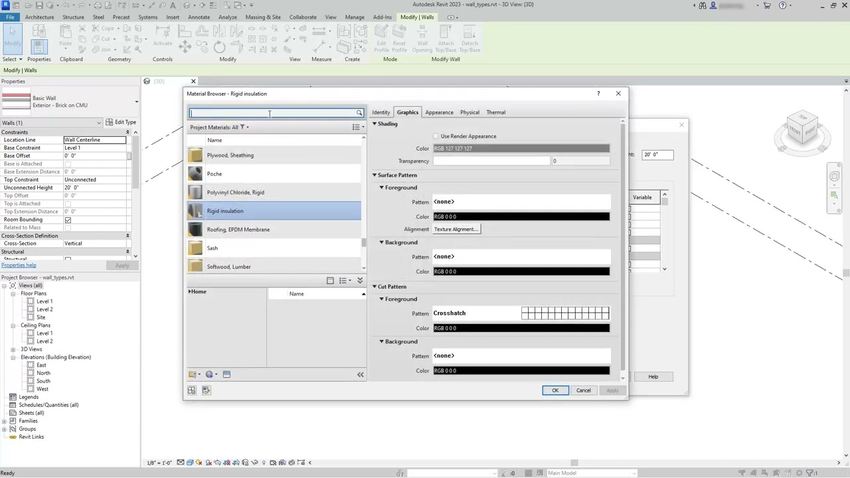Viewport: 850px width, 478px height.
Task: Open the library folder menu icon
Action: pos(194,374)
